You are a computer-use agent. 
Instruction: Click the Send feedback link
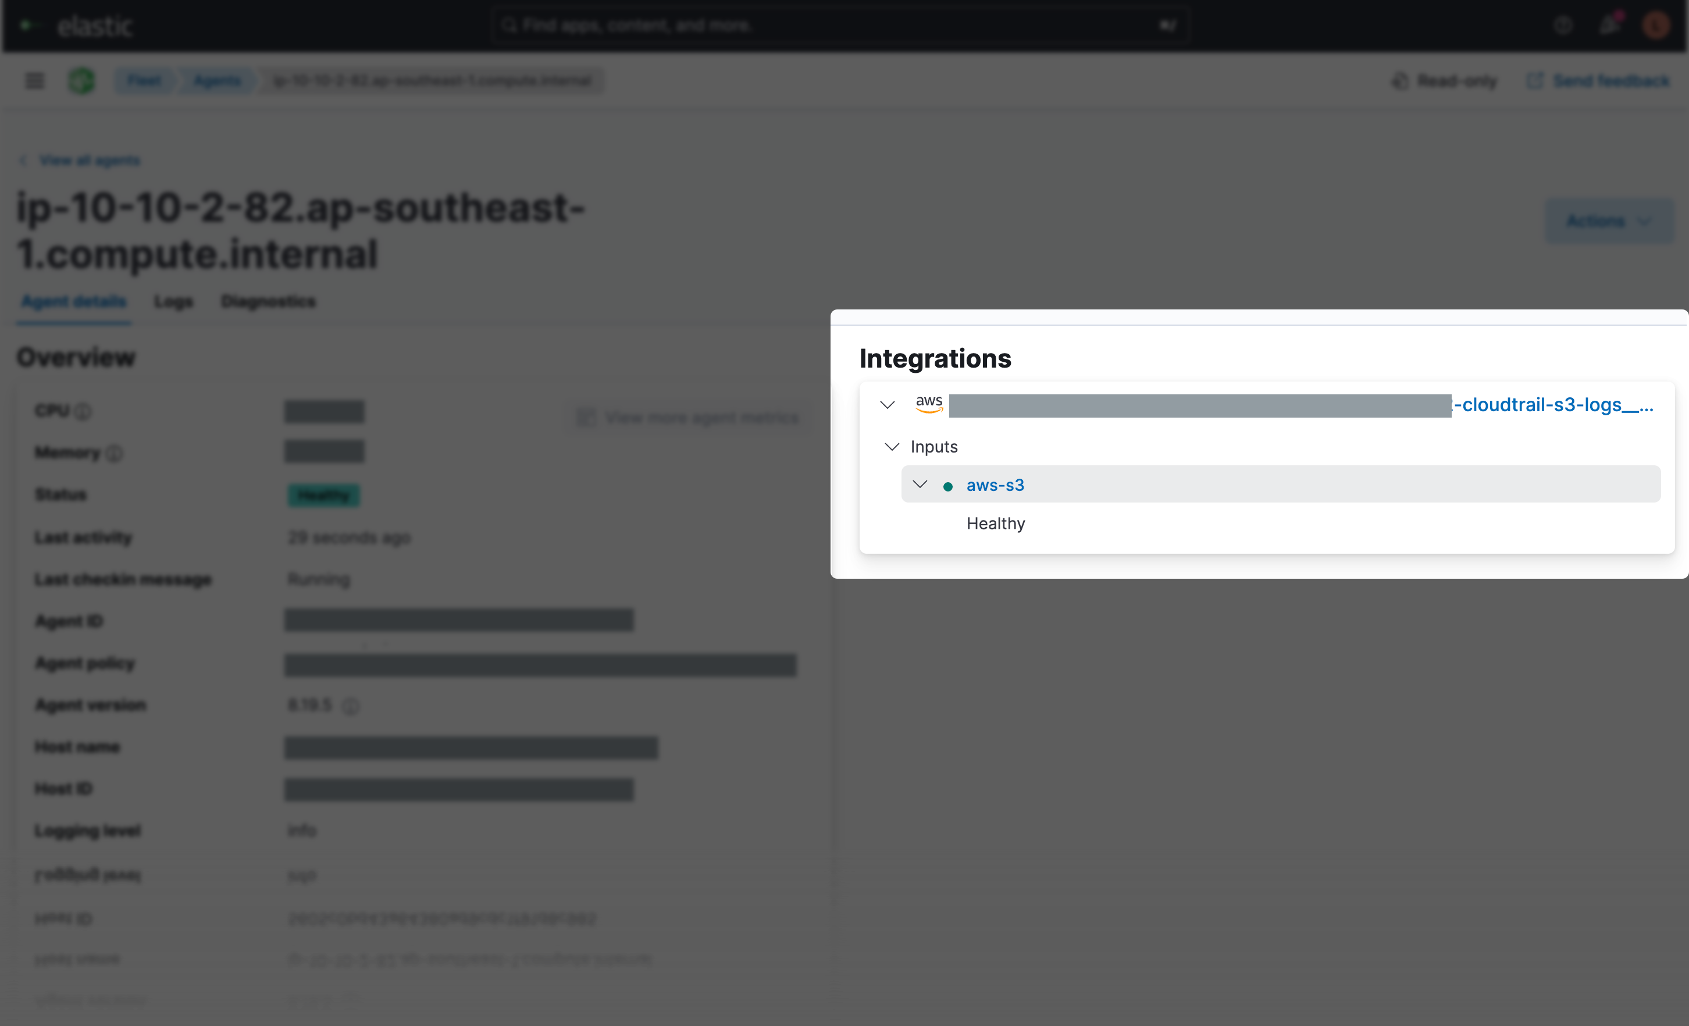(1598, 81)
